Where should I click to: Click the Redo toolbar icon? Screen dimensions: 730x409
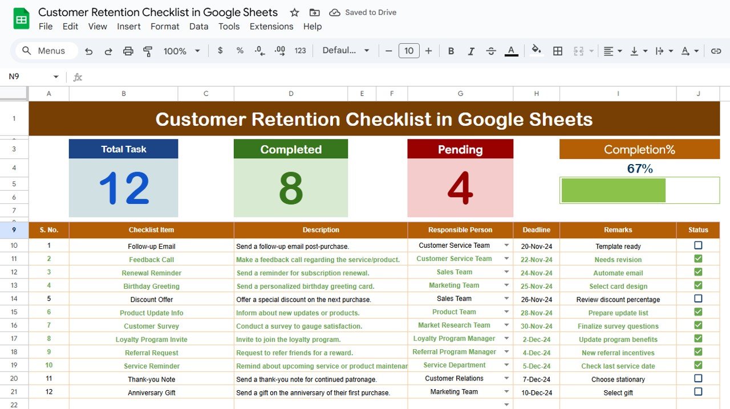[x=108, y=51]
